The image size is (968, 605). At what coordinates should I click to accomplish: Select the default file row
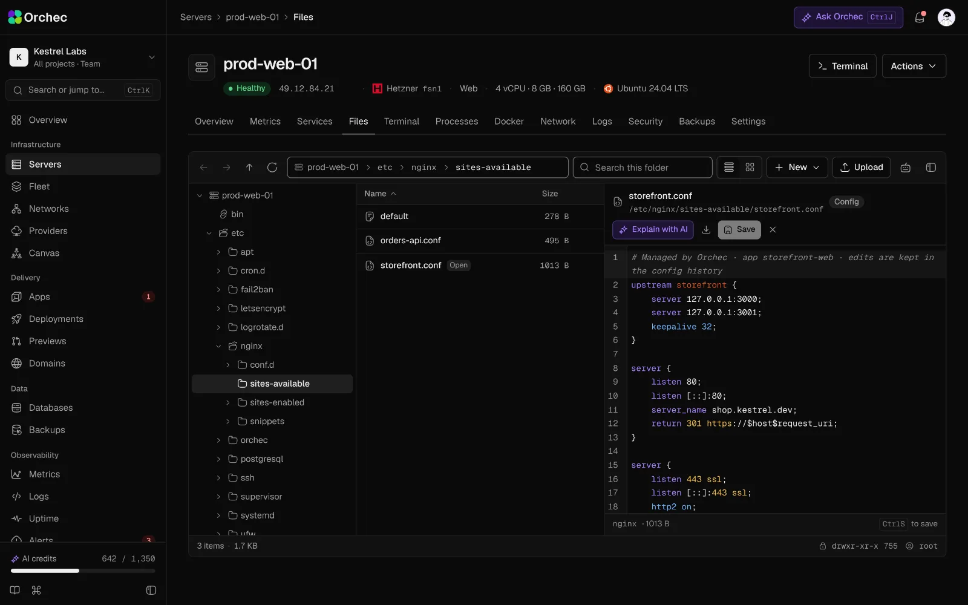480,217
